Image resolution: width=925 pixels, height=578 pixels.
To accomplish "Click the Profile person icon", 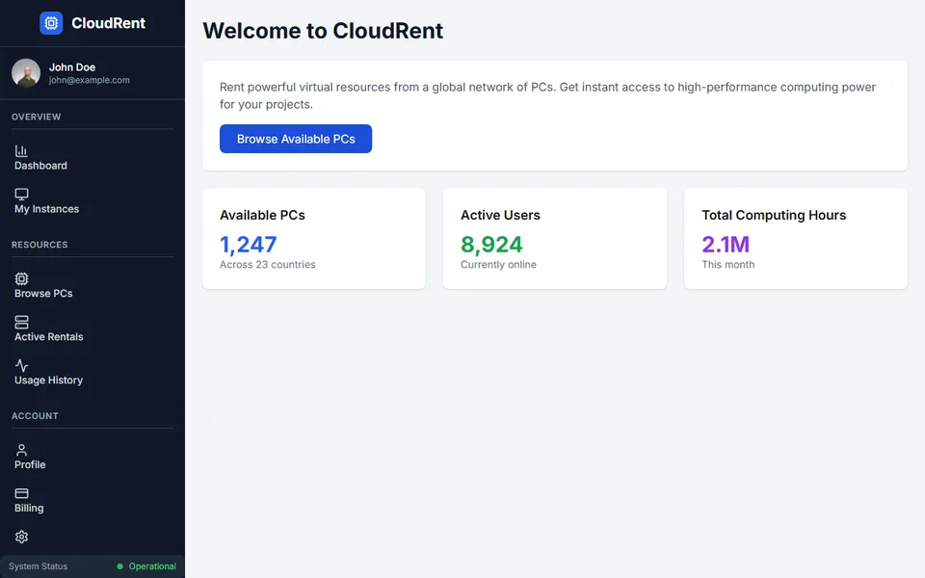I will 21,450.
